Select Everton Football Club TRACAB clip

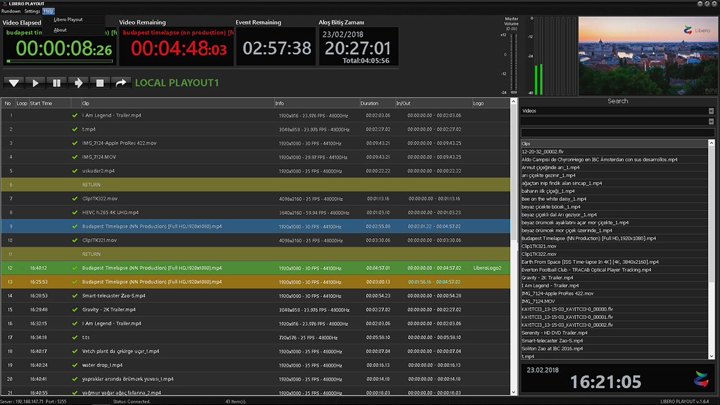click(x=614, y=269)
